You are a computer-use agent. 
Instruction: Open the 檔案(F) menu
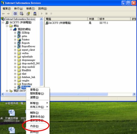click(7, 8)
